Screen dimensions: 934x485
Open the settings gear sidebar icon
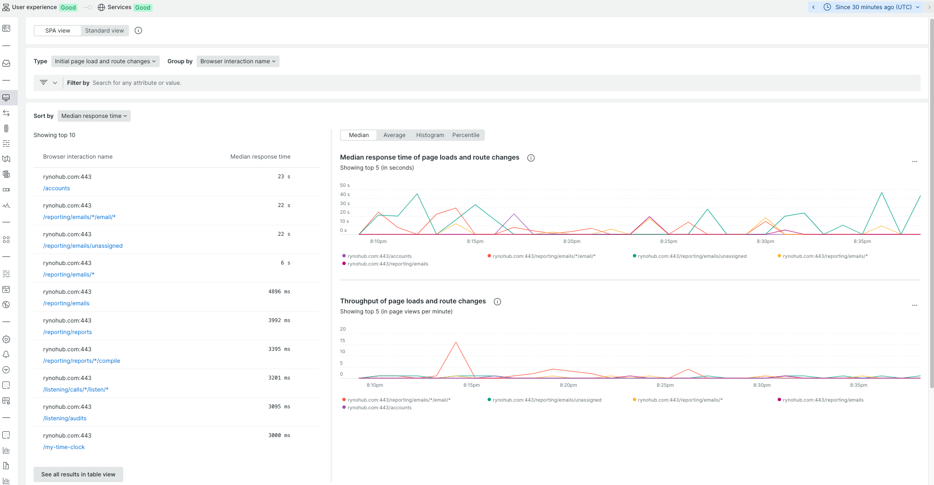[x=6, y=339]
